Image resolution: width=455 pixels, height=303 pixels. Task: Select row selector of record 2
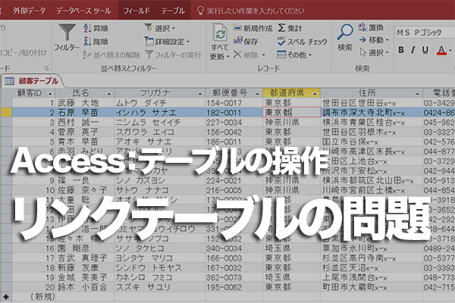point(6,112)
